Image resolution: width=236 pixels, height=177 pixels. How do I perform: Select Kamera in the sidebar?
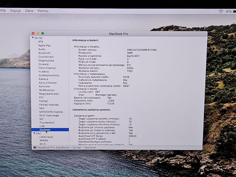[44, 79]
